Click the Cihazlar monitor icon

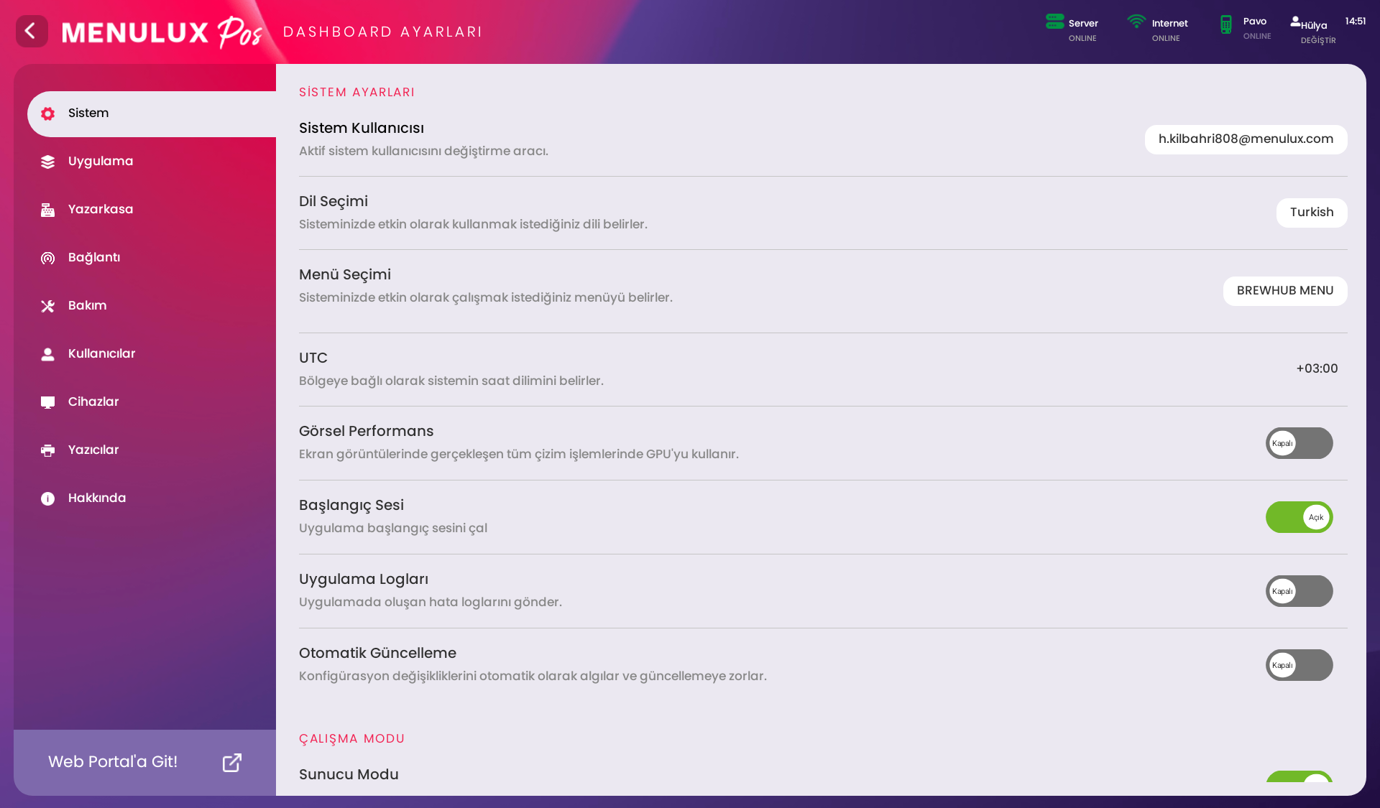click(x=47, y=402)
